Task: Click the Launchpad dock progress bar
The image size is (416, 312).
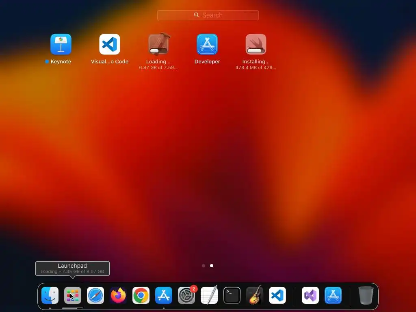Action: click(73, 308)
